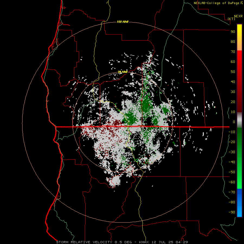Image resolution: width=244 pixels, height=244 pixels.
Task: Select the 50 NMI range ring label
Action: click(x=123, y=72)
